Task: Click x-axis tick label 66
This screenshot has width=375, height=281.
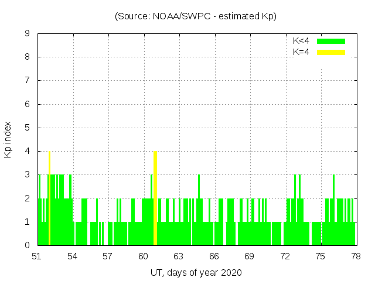Action: 214,256
